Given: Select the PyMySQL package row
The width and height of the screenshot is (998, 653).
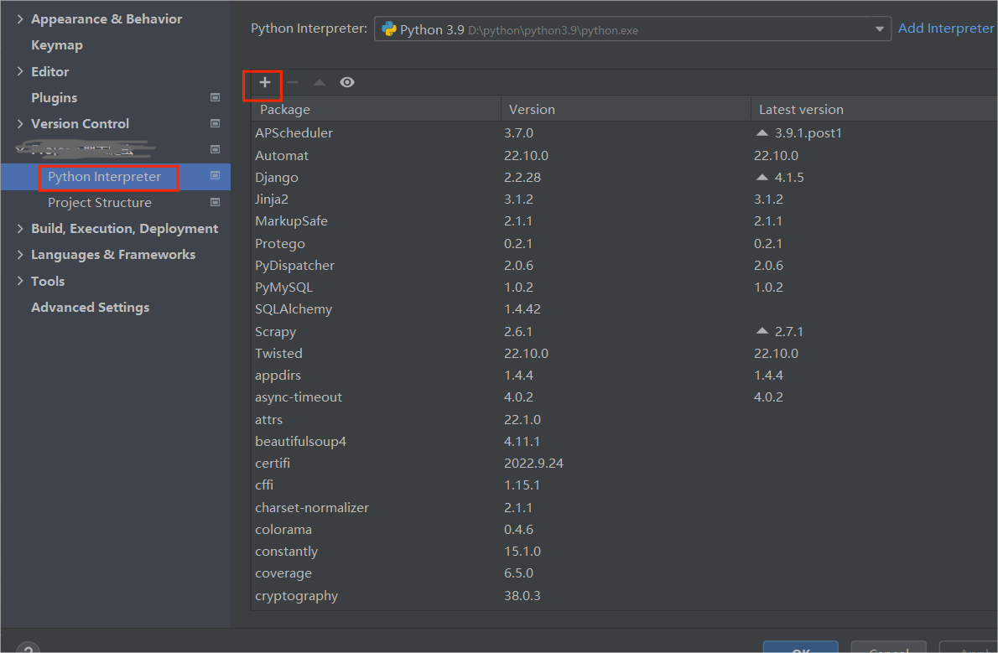Looking at the screenshot, I should (x=625, y=287).
